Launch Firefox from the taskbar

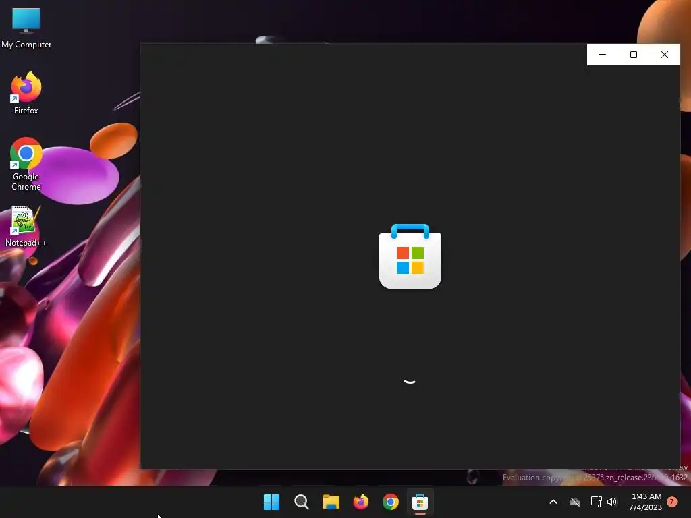[x=361, y=502]
